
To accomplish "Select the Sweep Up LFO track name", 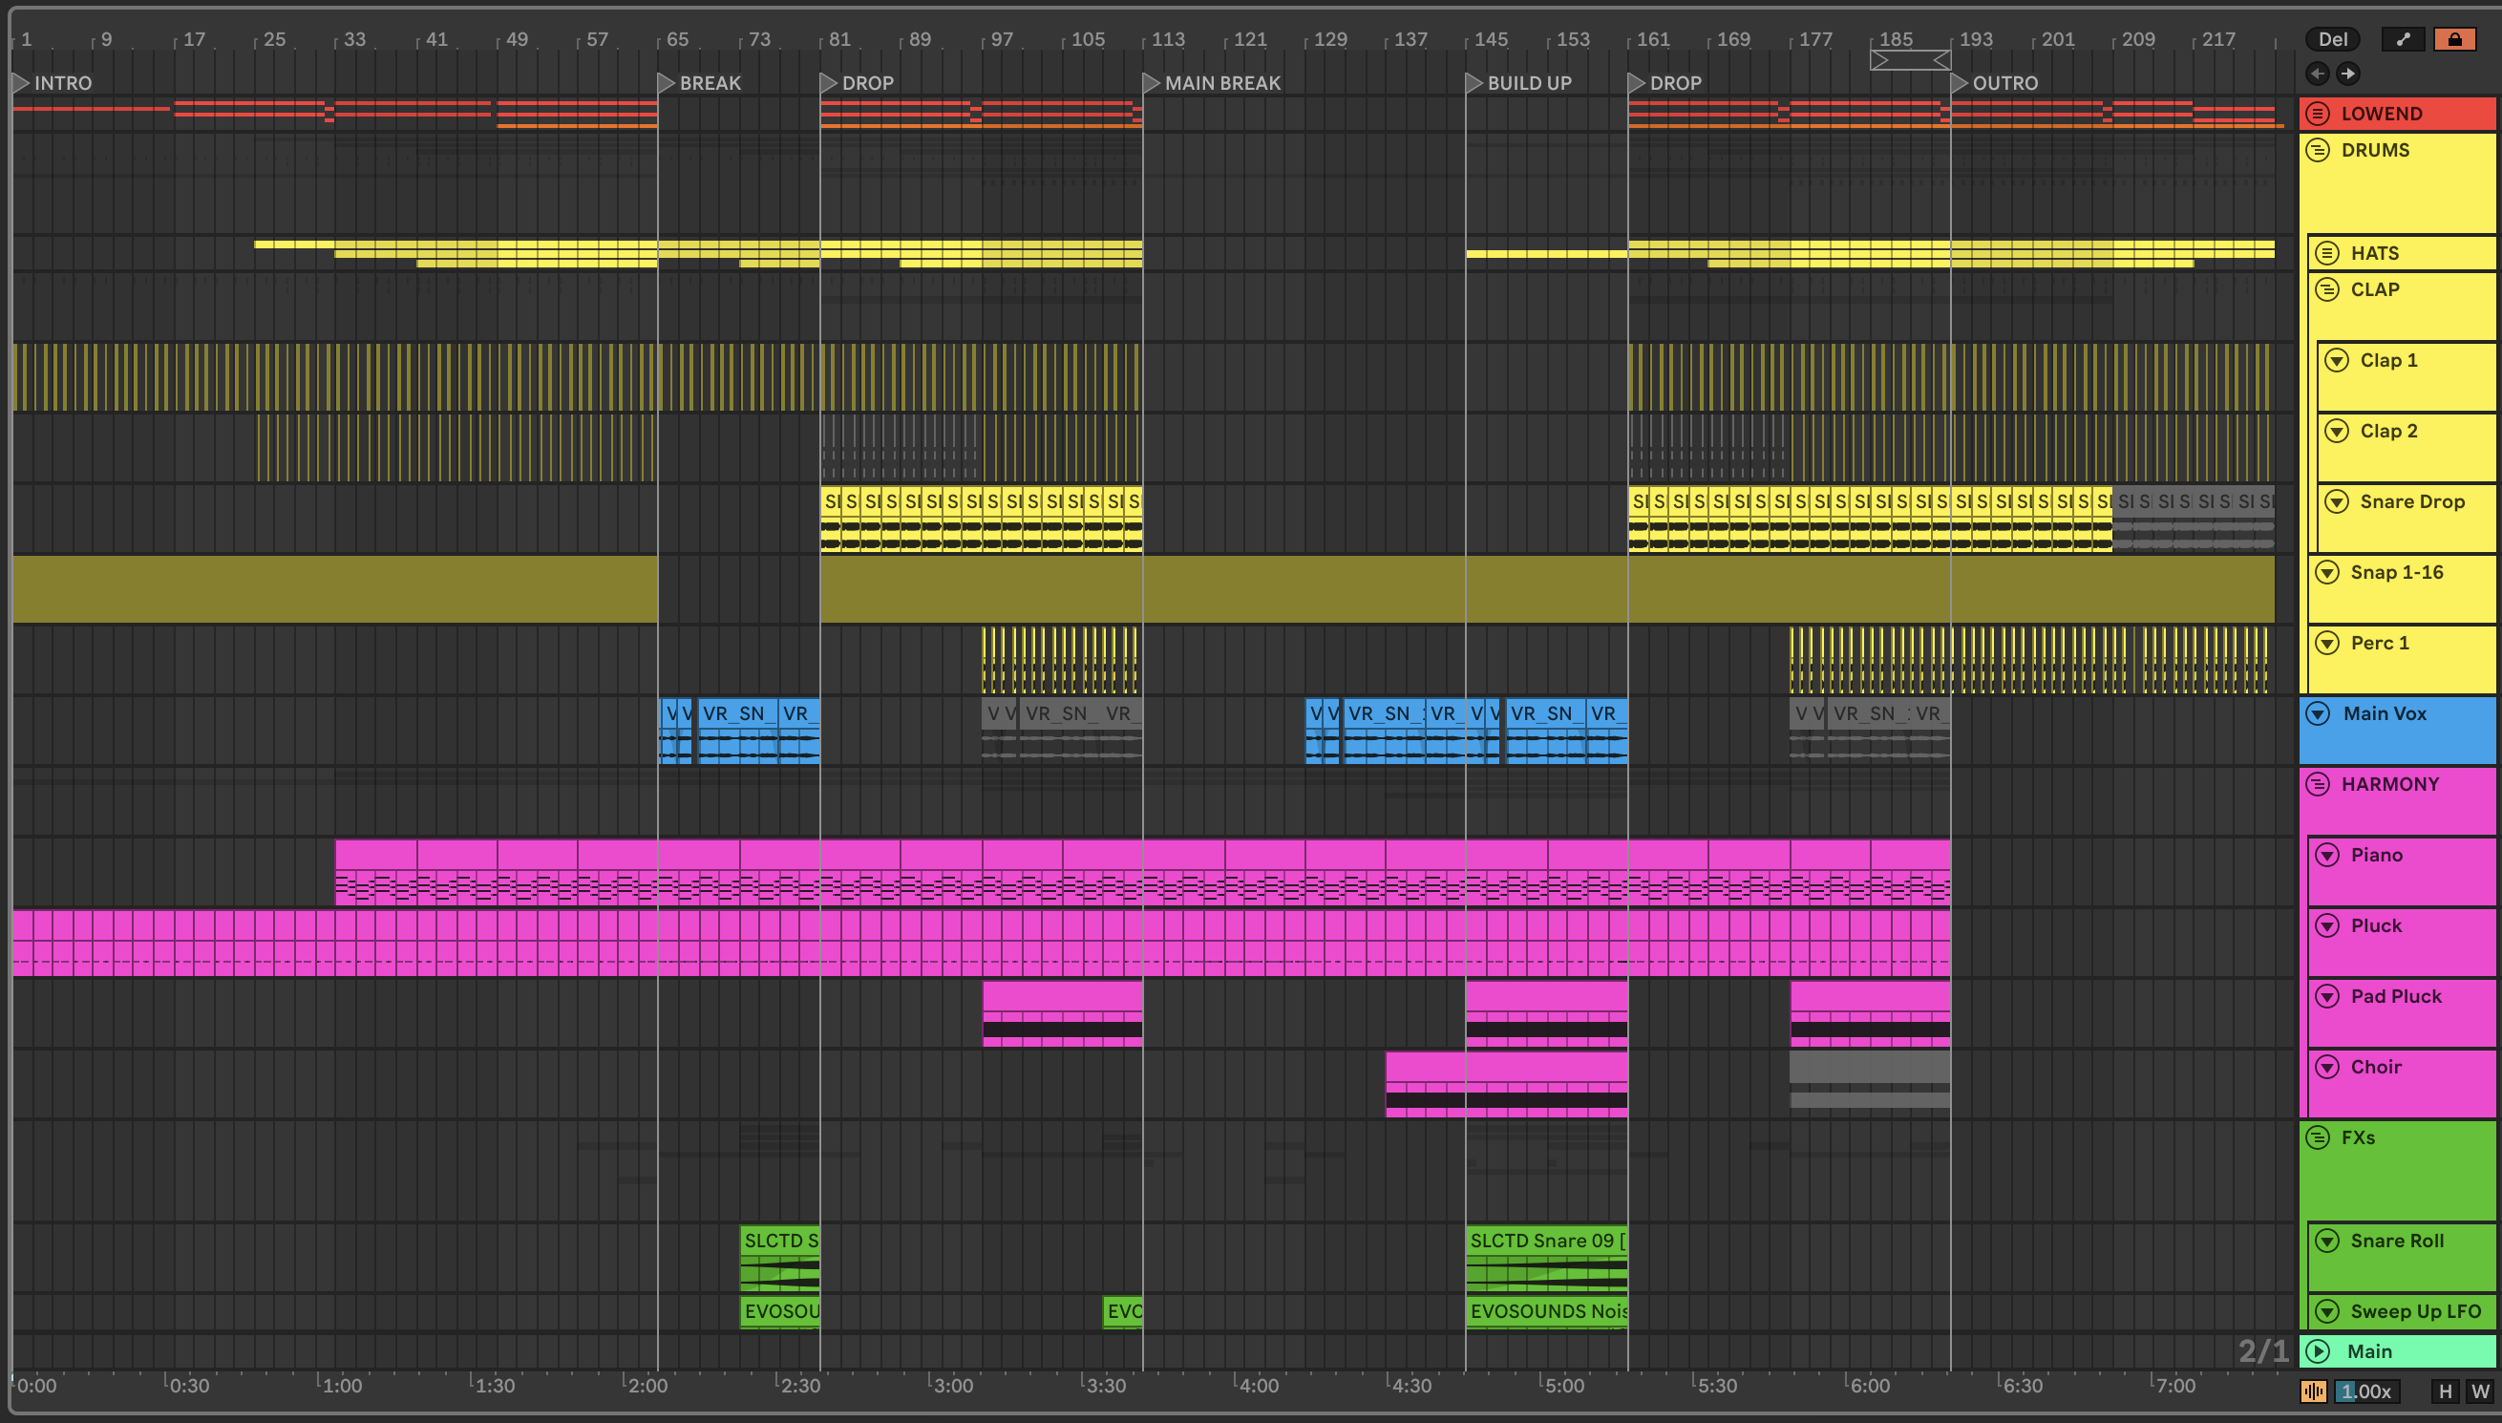I will [x=2415, y=1311].
